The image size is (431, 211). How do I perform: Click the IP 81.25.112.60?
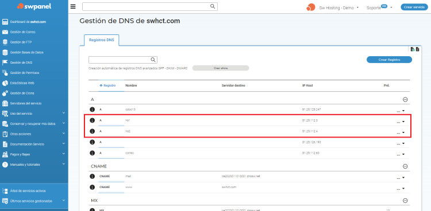pos(310,153)
